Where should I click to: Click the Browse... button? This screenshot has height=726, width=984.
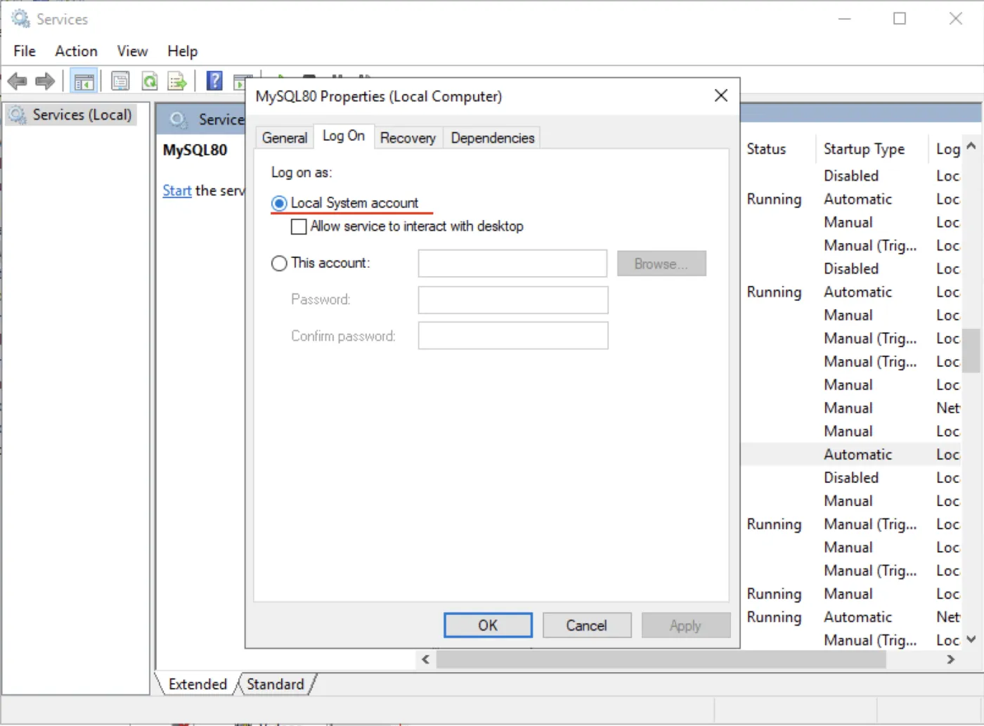tap(661, 264)
